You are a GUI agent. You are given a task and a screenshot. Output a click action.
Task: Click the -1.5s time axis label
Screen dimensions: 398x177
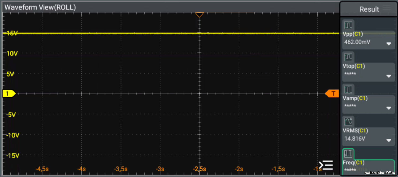point(278,169)
